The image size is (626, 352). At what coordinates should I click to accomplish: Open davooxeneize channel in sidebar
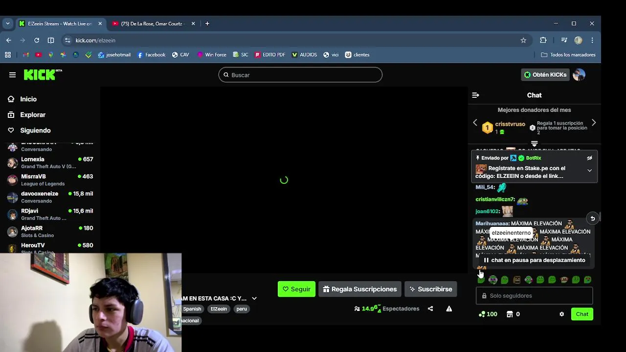pyautogui.click(x=50, y=197)
